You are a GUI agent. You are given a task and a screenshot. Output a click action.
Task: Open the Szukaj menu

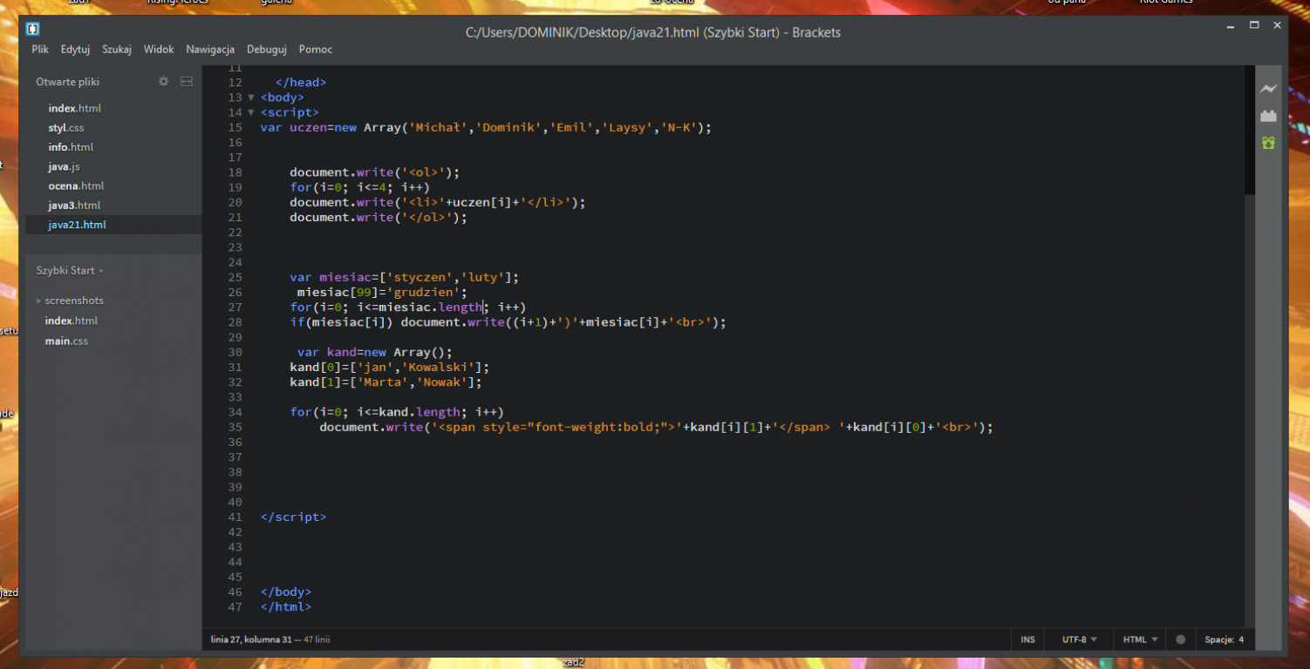tap(117, 50)
